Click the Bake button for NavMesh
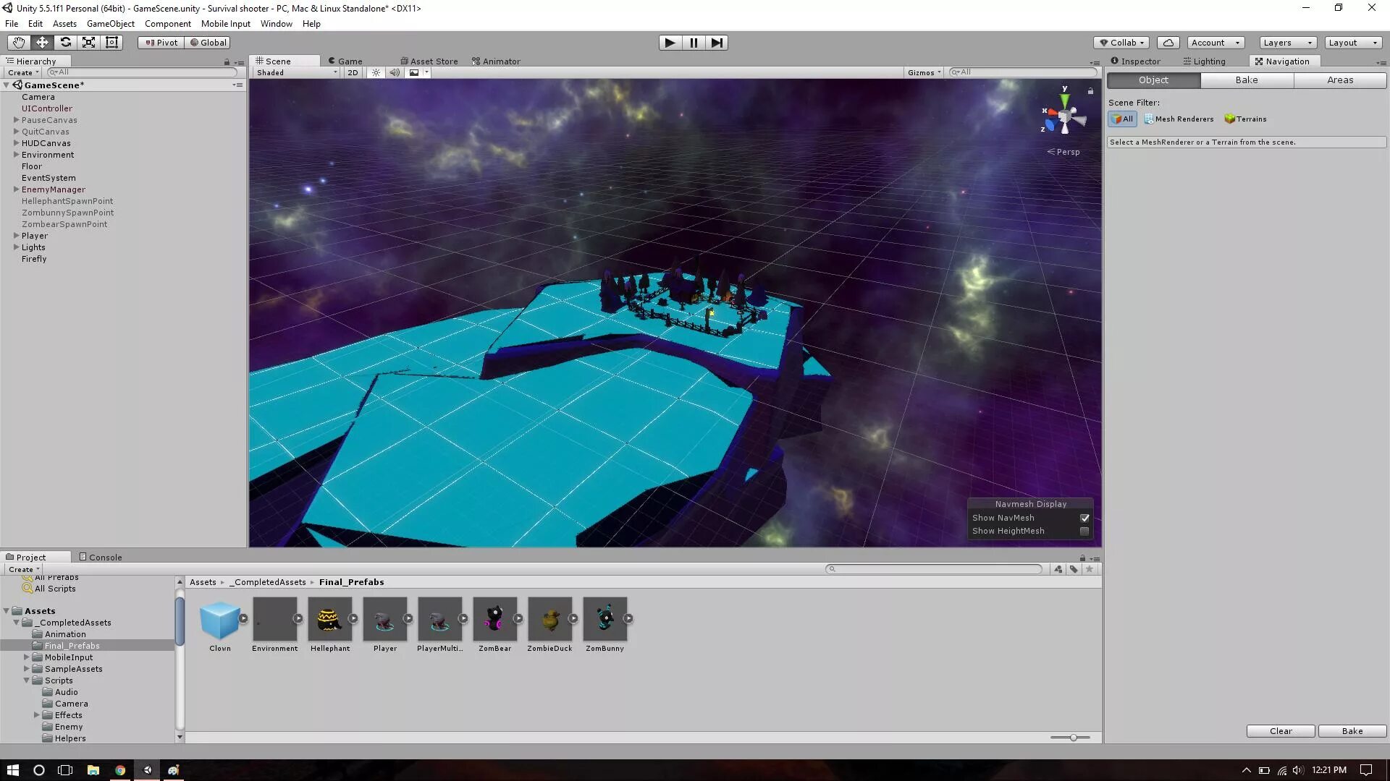Viewport: 1390px width, 781px height. [x=1353, y=730]
